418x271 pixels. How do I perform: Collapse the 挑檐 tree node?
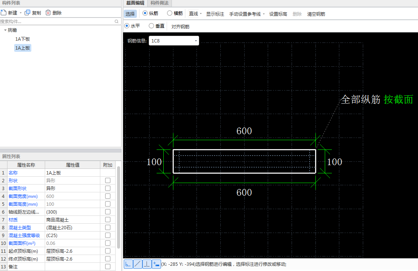[5, 30]
